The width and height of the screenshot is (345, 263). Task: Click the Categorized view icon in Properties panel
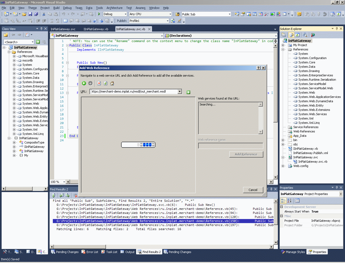pyautogui.click(x=283, y=200)
